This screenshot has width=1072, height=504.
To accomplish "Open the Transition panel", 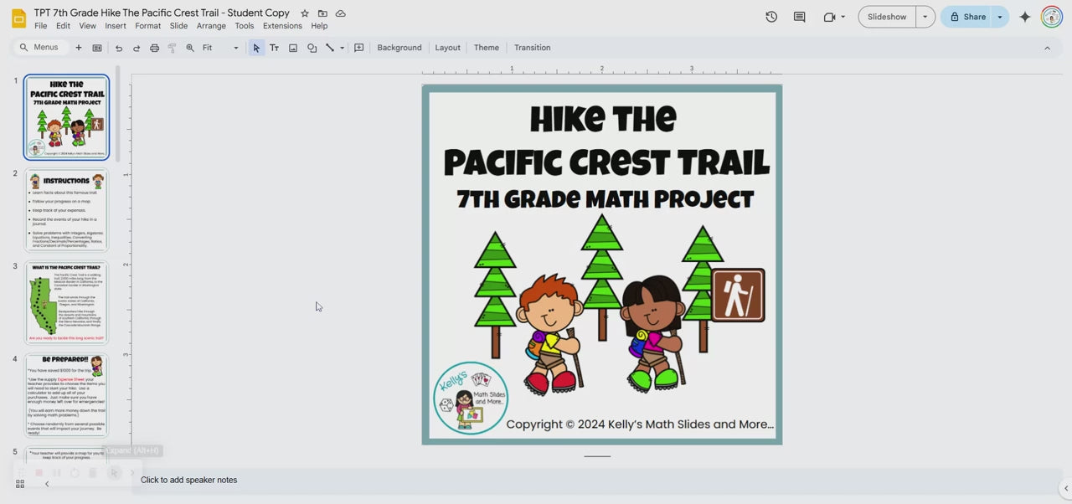I will coord(533,48).
